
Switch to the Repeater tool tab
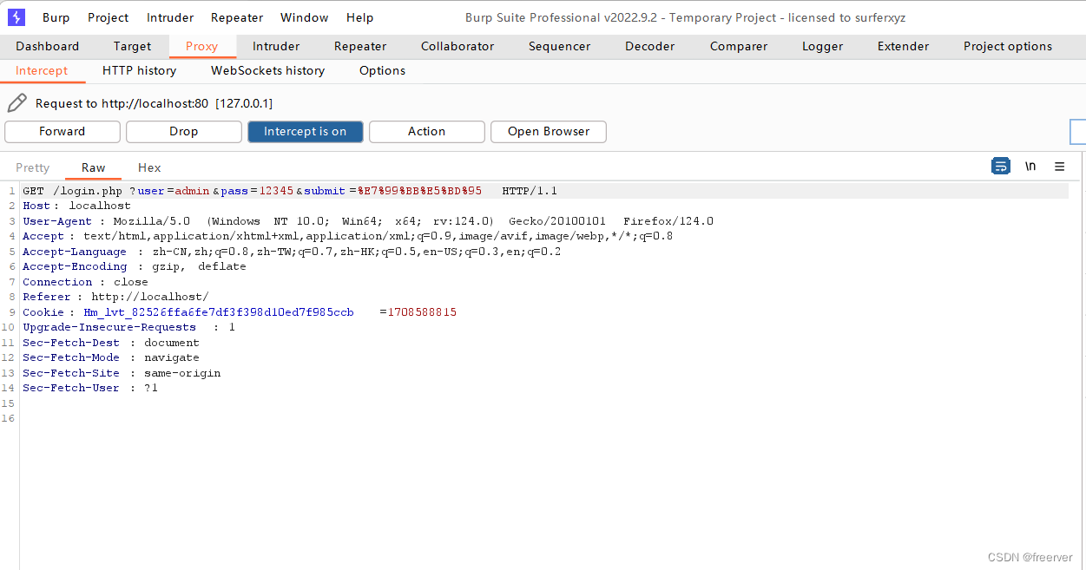point(360,47)
